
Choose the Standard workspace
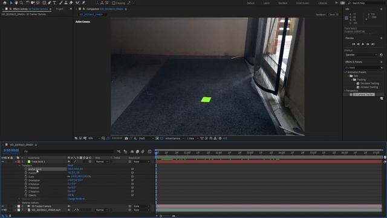(x=282, y=3)
